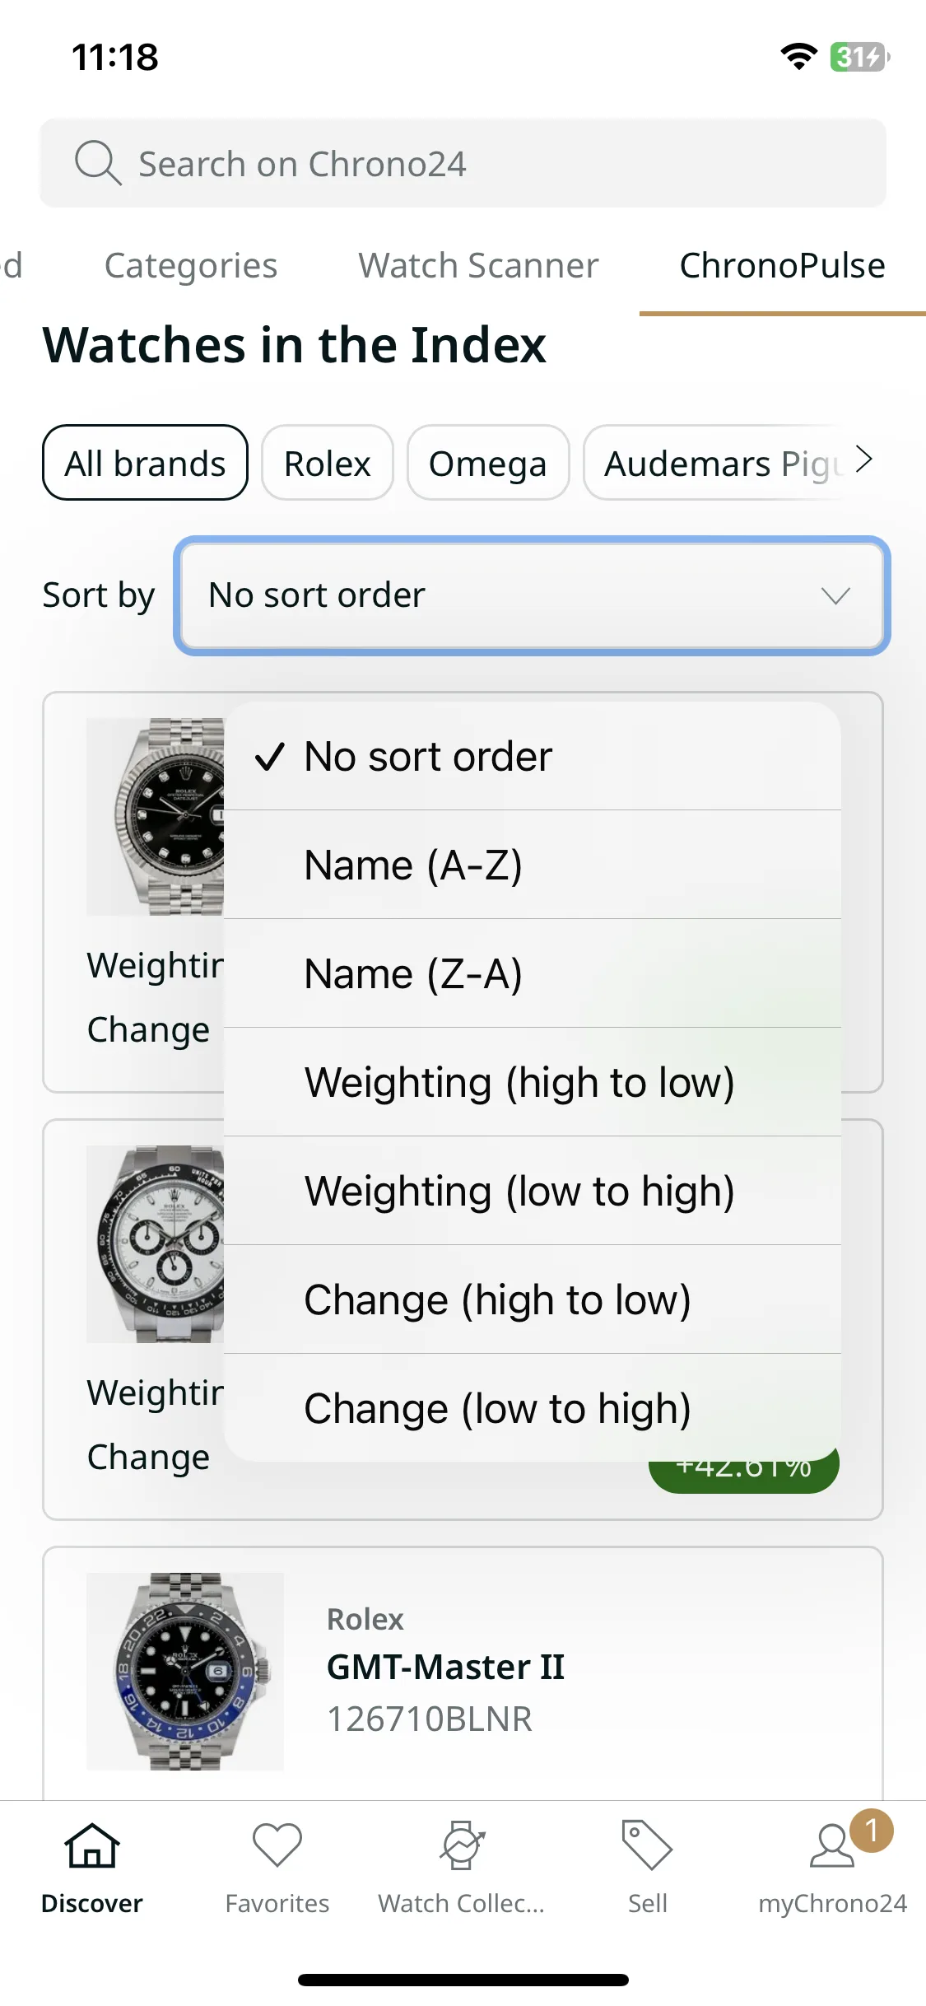Viewport: 926px width, 2006px height.
Task: Open the Discover home icon
Action: point(92,1845)
